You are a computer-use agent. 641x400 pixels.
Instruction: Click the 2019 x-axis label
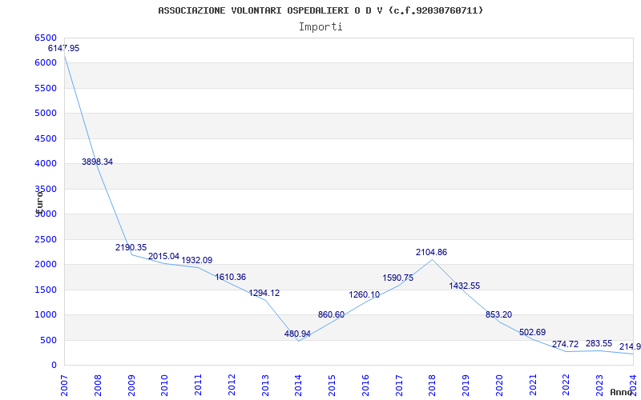tap(466, 386)
